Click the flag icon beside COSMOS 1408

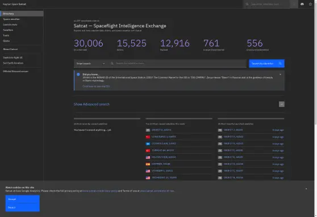click(148, 144)
